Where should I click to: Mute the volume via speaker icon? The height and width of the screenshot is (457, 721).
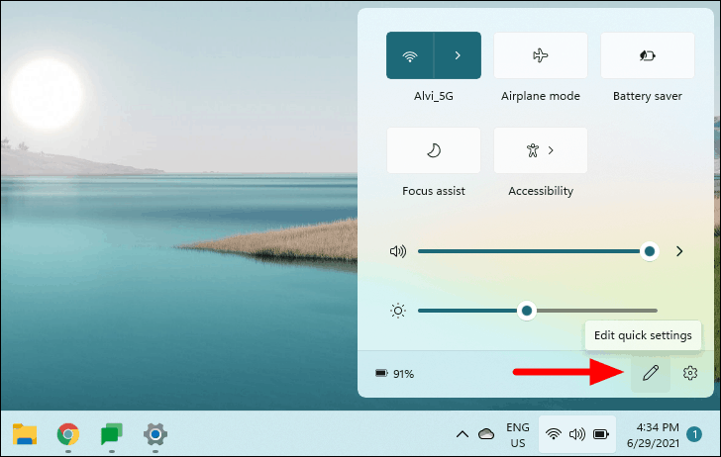pyautogui.click(x=398, y=251)
